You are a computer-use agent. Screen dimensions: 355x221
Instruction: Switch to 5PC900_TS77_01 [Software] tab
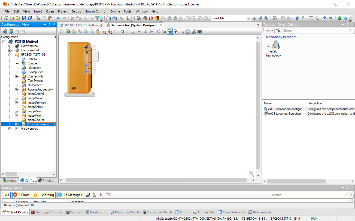pos(81,25)
